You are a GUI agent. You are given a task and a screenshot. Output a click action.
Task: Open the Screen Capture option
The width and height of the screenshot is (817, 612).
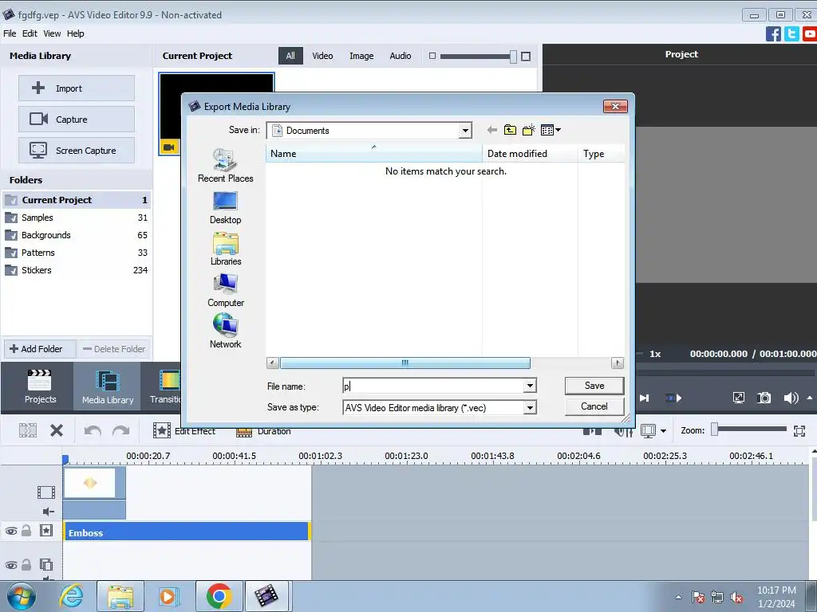coord(77,151)
